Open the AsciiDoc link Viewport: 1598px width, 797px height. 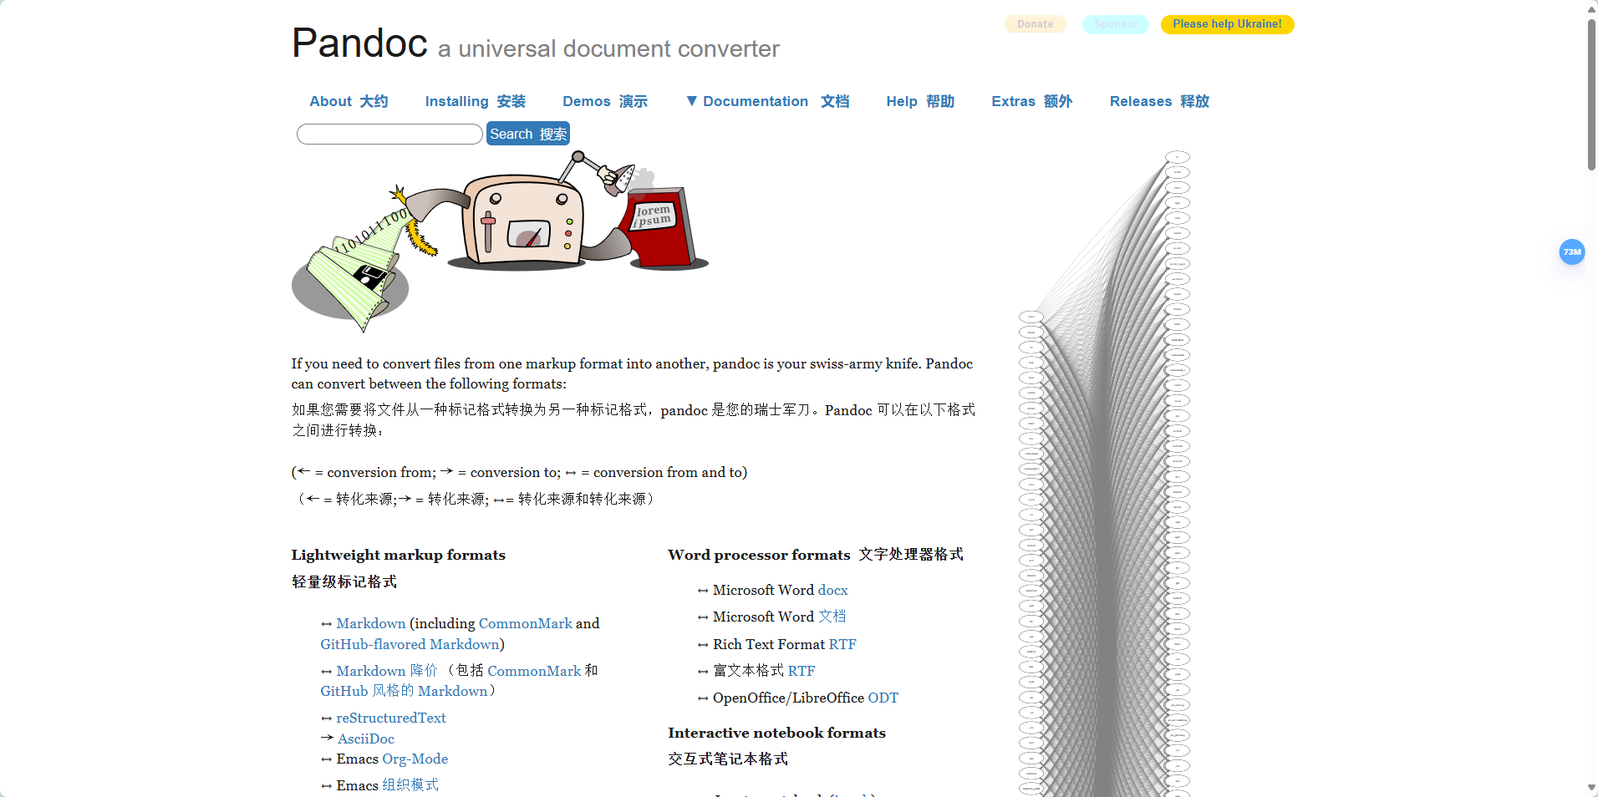pyautogui.click(x=366, y=739)
